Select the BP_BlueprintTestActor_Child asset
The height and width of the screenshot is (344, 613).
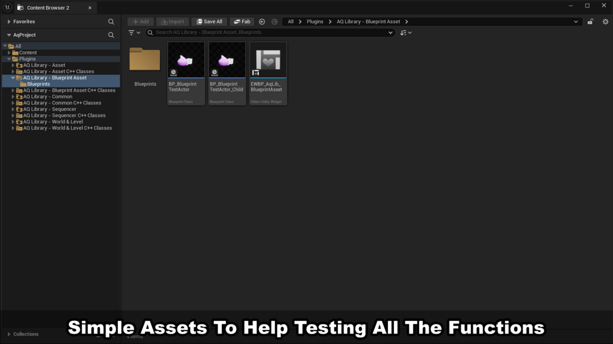[227, 73]
